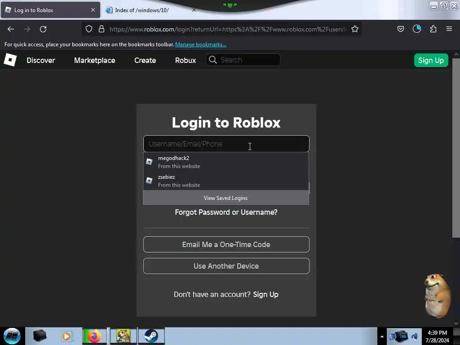Click the hamster desktop character
The width and height of the screenshot is (460, 345).
click(438, 296)
